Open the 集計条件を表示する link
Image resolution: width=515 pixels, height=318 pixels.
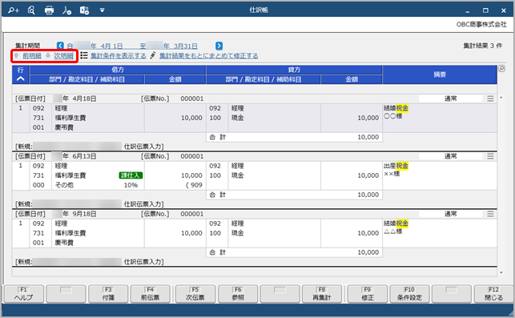(x=119, y=56)
